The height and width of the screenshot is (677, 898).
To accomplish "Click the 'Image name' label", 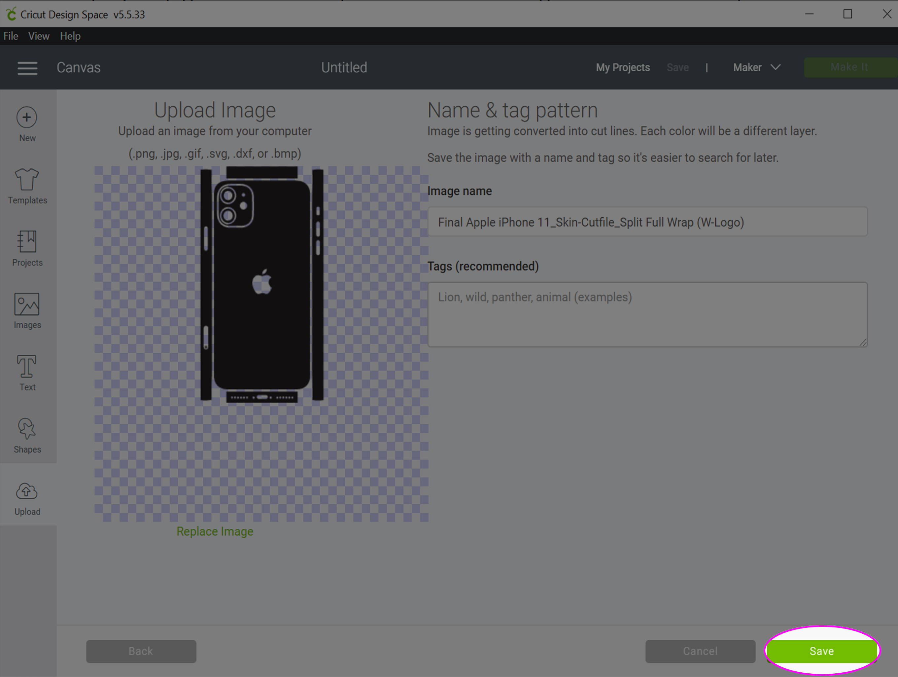I will point(459,191).
